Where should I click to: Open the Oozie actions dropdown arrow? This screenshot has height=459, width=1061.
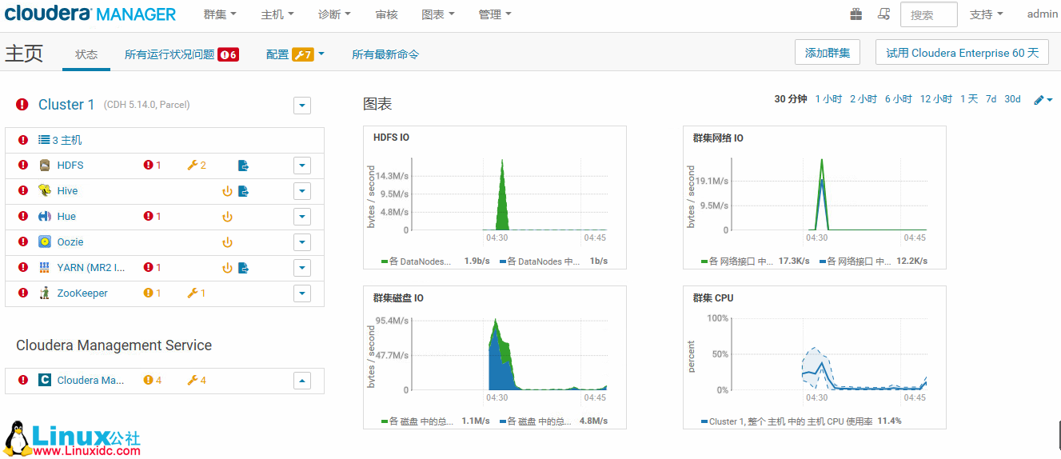[x=302, y=242]
